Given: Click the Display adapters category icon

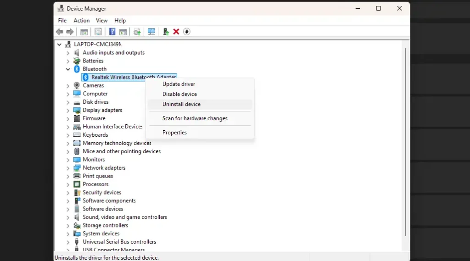Looking at the screenshot, I should 77,110.
